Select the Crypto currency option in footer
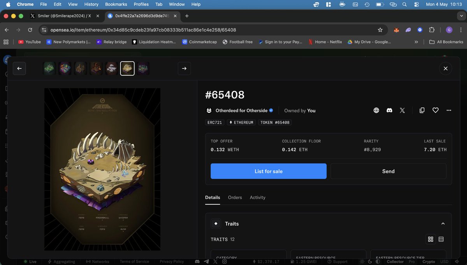The image size is (467, 265). [x=429, y=262]
